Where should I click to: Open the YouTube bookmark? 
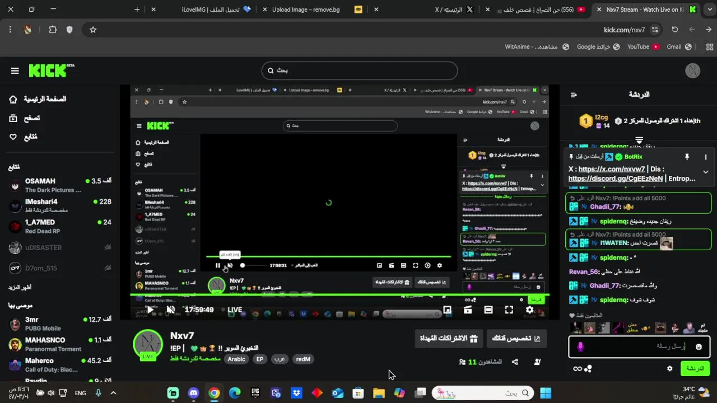(643, 47)
